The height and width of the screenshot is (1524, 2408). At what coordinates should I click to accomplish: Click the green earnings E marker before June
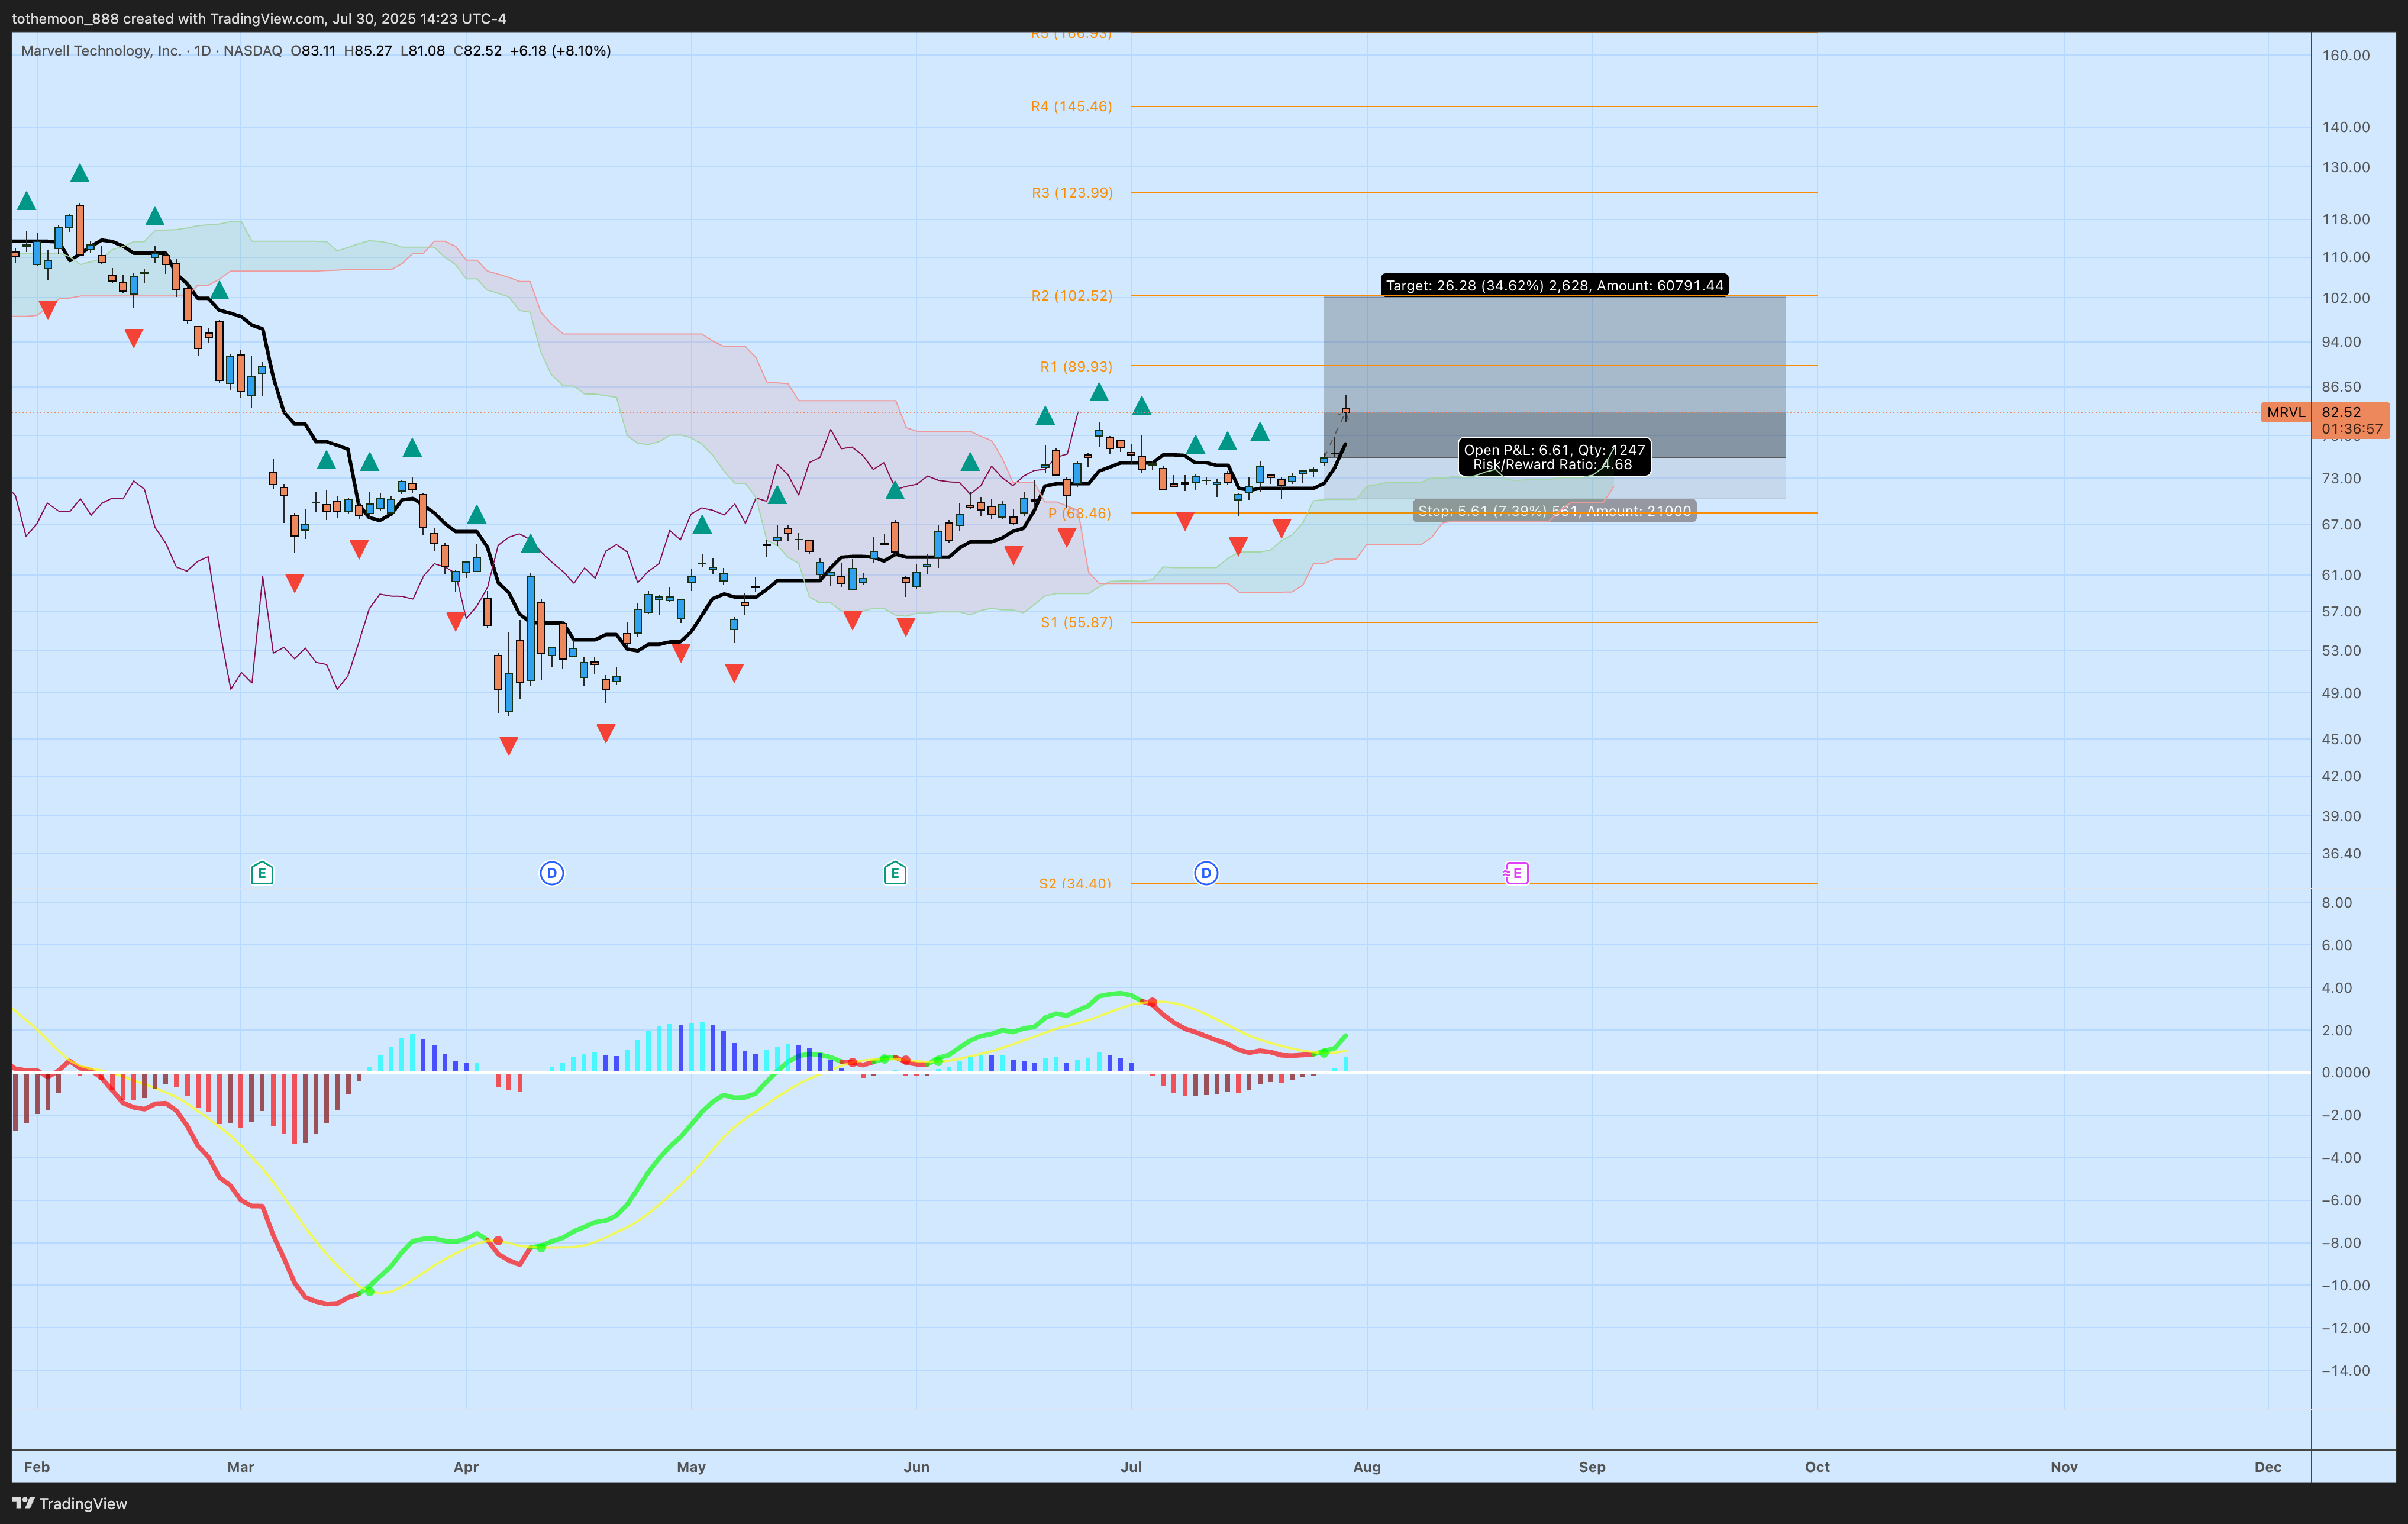point(895,873)
